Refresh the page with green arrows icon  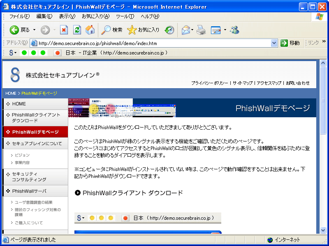pos(77,30)
